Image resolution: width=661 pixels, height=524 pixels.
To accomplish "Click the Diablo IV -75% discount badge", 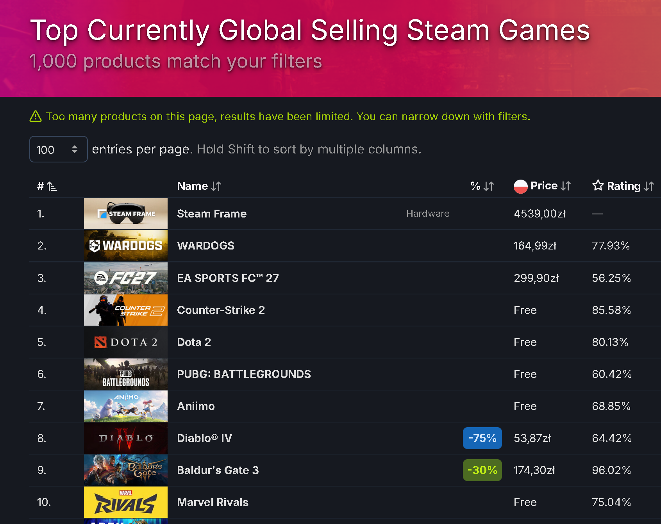I will [x=482, y=438].
